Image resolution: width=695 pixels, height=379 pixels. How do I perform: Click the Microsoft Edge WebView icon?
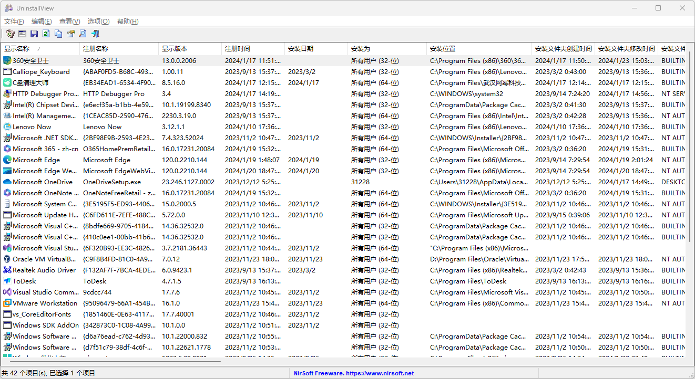(x=7, y=171)
